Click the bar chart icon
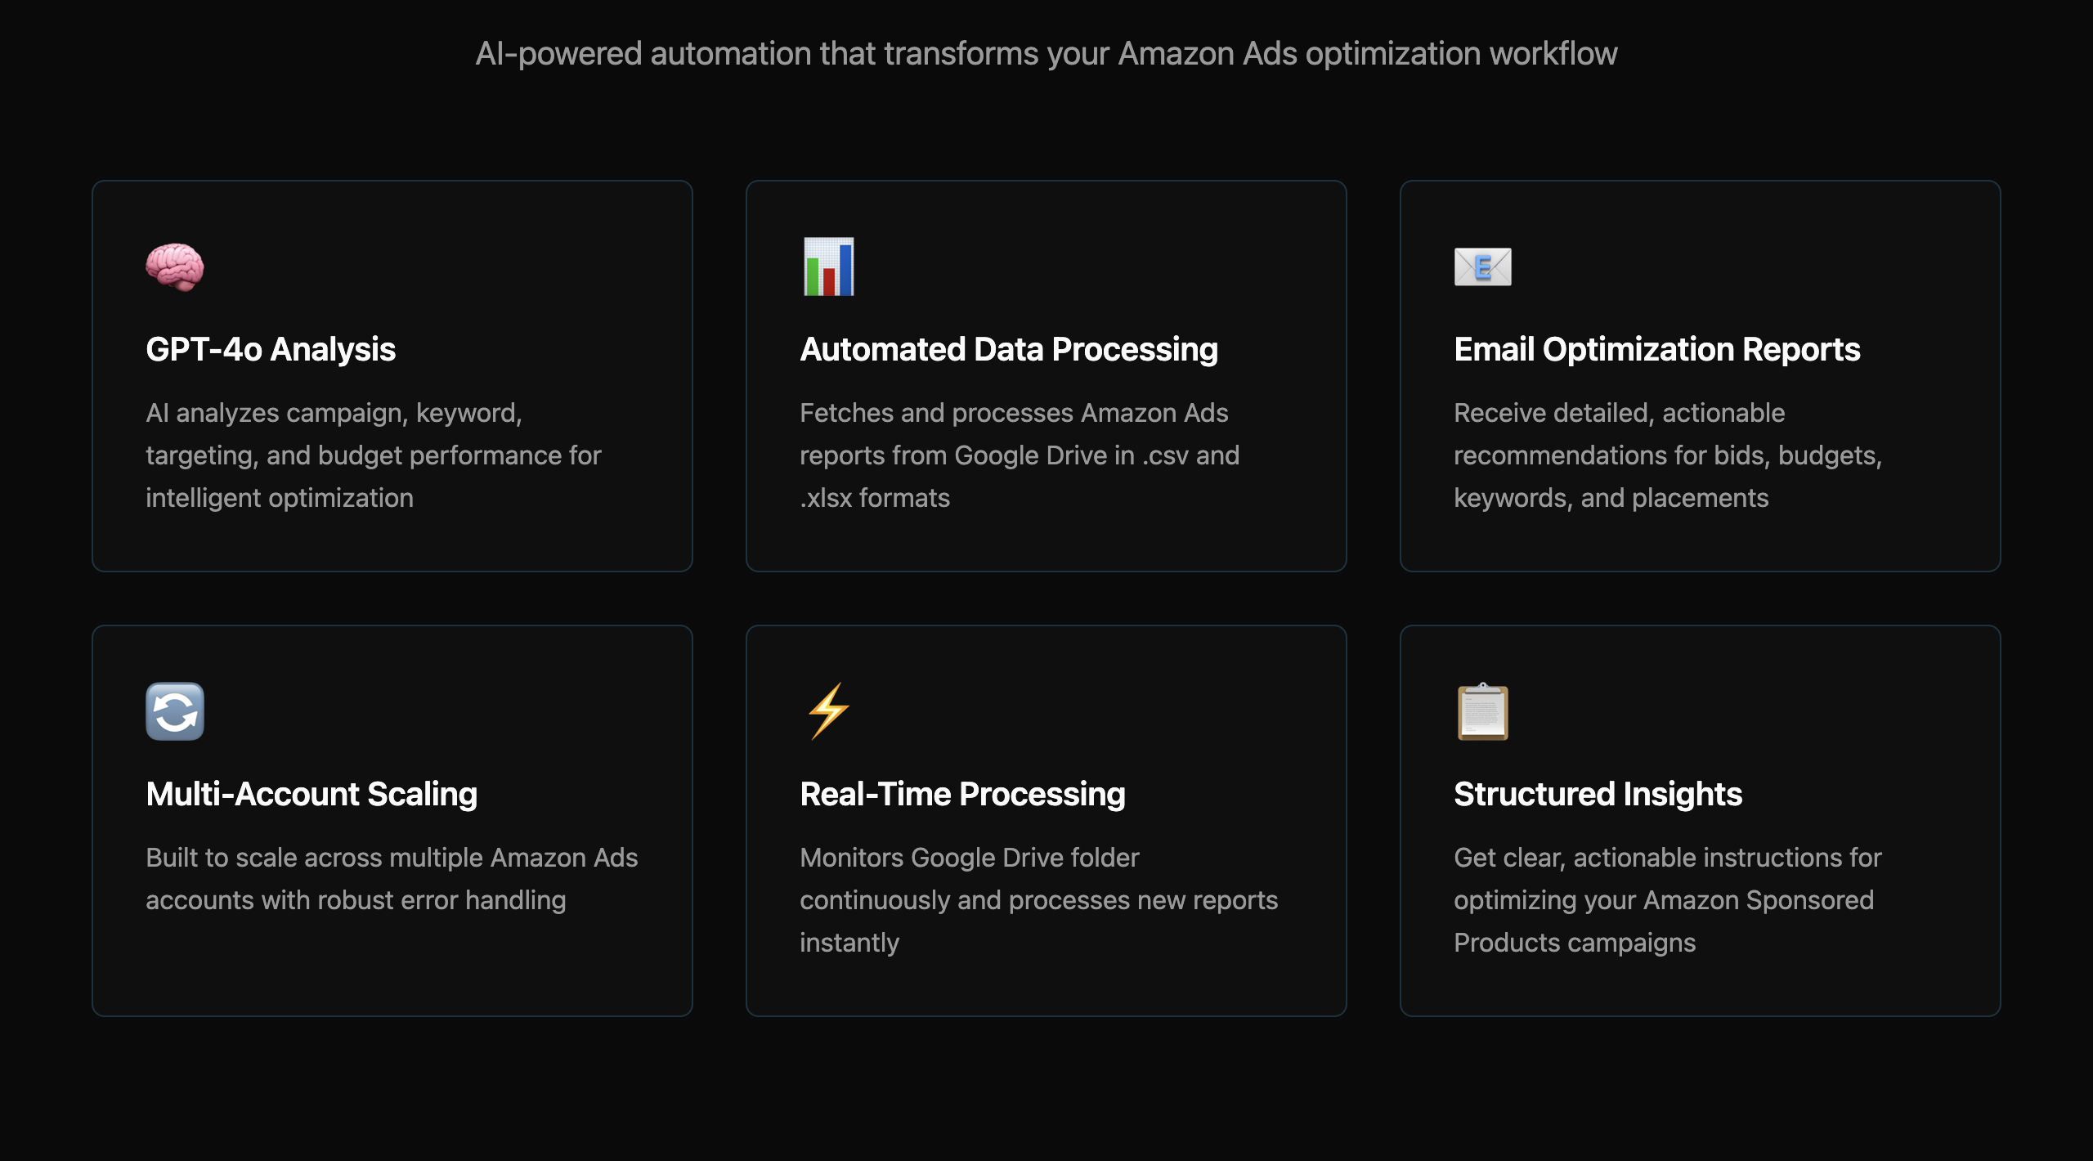 tap(828, 267)
